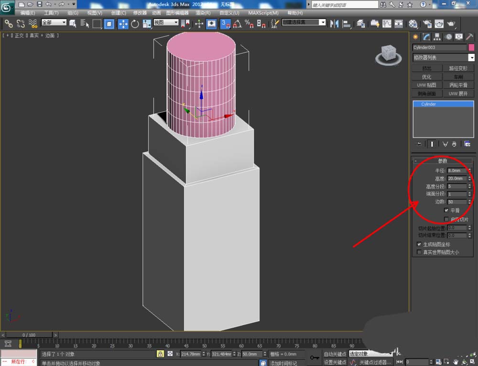The width and height of the screenshot is (478, 366).
Task: Click the 涡轮平滑 modifier button
Action: click(458, 85)
